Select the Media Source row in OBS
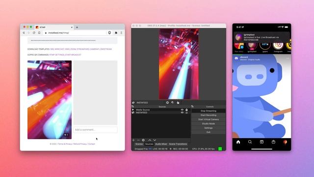 161,110
